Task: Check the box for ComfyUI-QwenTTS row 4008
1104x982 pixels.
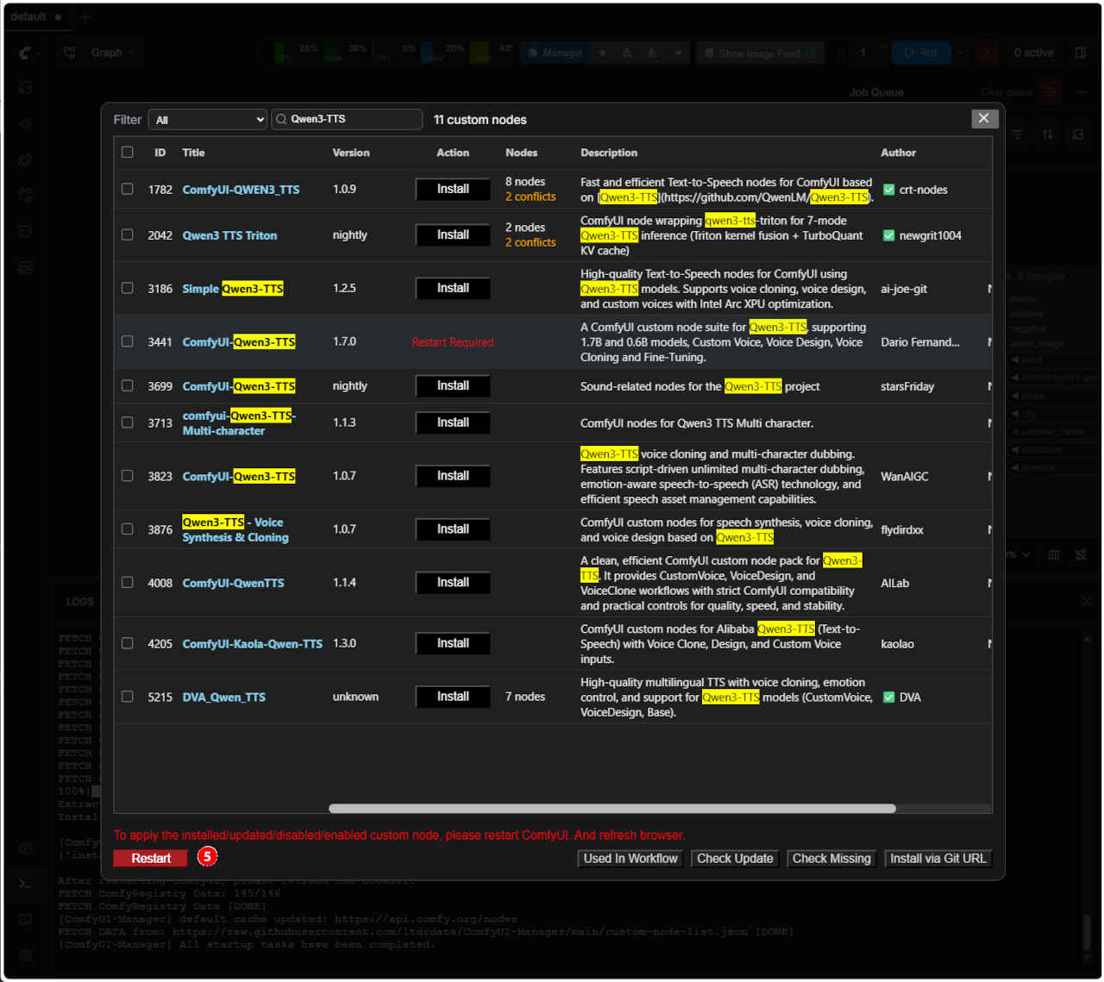Action: (128, 582)
